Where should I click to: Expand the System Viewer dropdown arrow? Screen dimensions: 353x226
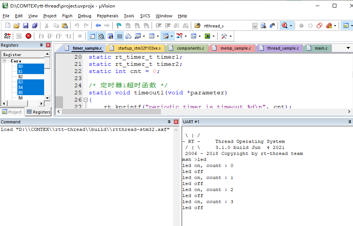pyautogui.click(x=213, y=36)
